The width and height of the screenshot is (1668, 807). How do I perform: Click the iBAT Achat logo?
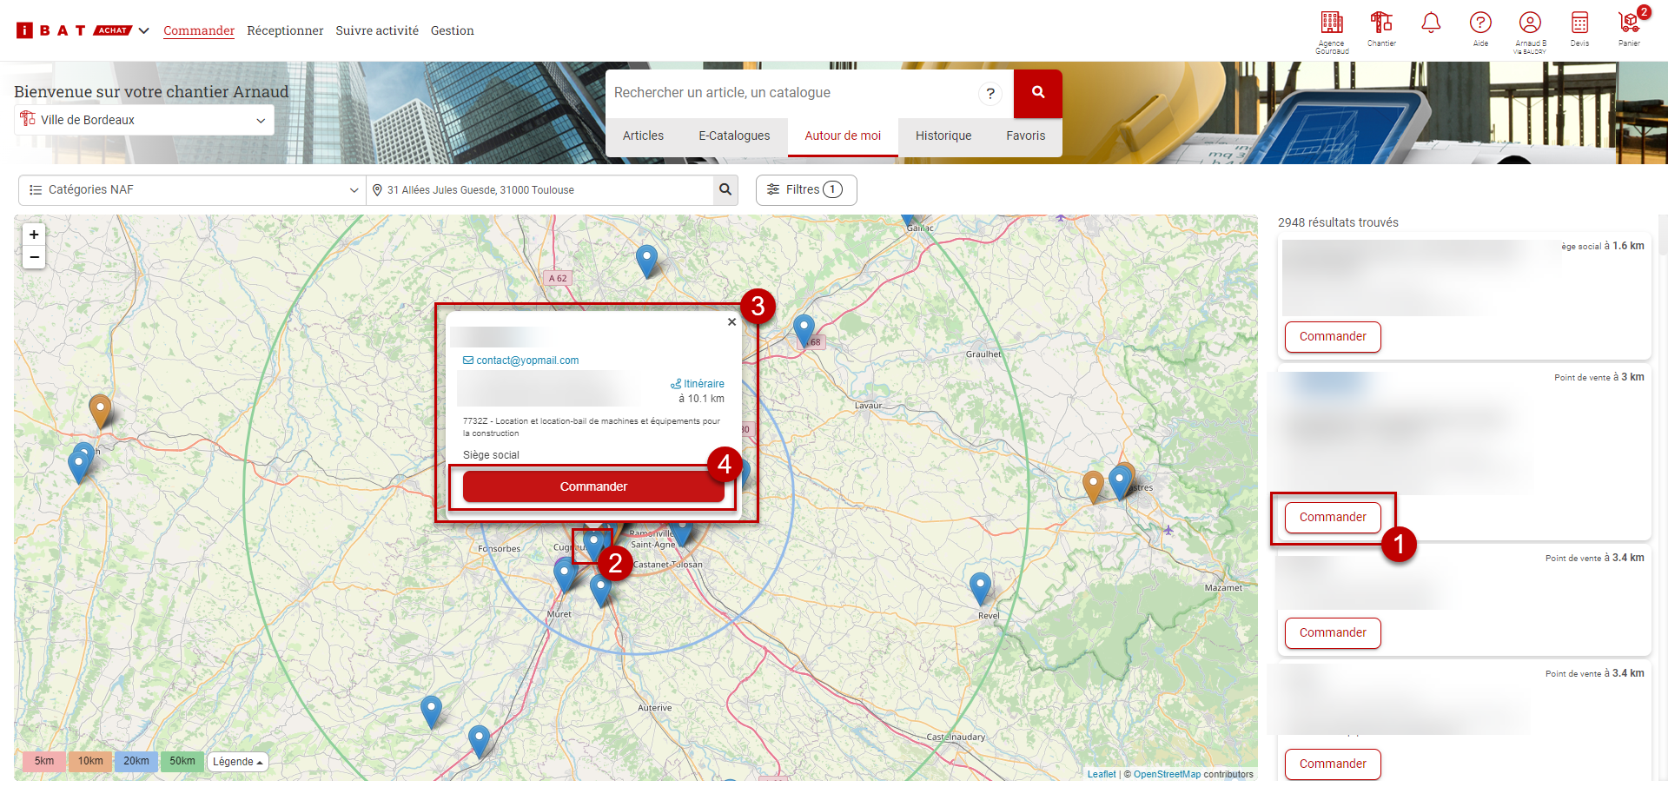[x=74, y=30]
